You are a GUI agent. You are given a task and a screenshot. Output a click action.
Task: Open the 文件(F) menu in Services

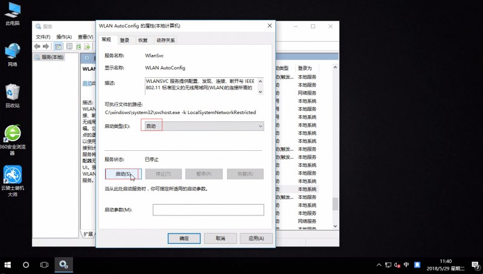pyautogui.click(x=43, y=37)
